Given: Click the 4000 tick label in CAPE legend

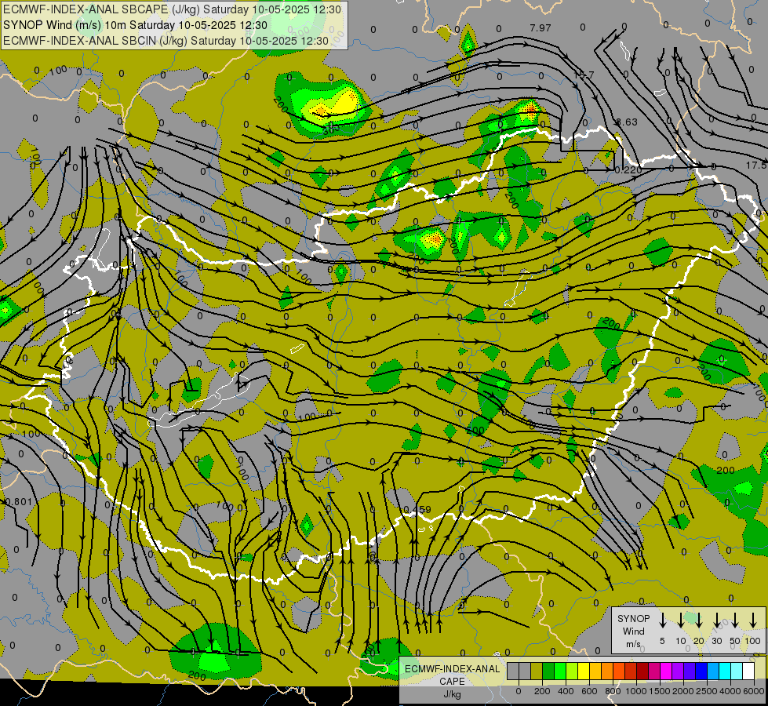Looking at the screenshot, I should click(x=730, y=691).
